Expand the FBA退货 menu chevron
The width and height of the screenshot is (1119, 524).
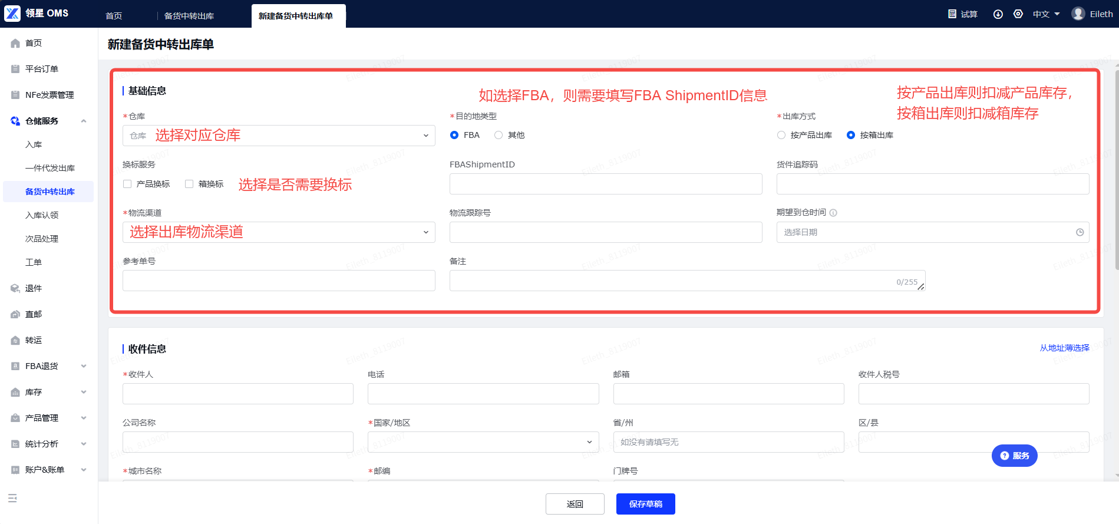coord(84,366)
